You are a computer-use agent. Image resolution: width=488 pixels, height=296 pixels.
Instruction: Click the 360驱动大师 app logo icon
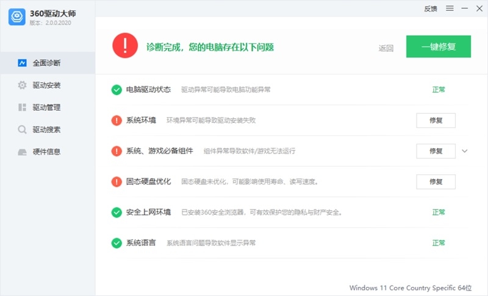point(17,17)
